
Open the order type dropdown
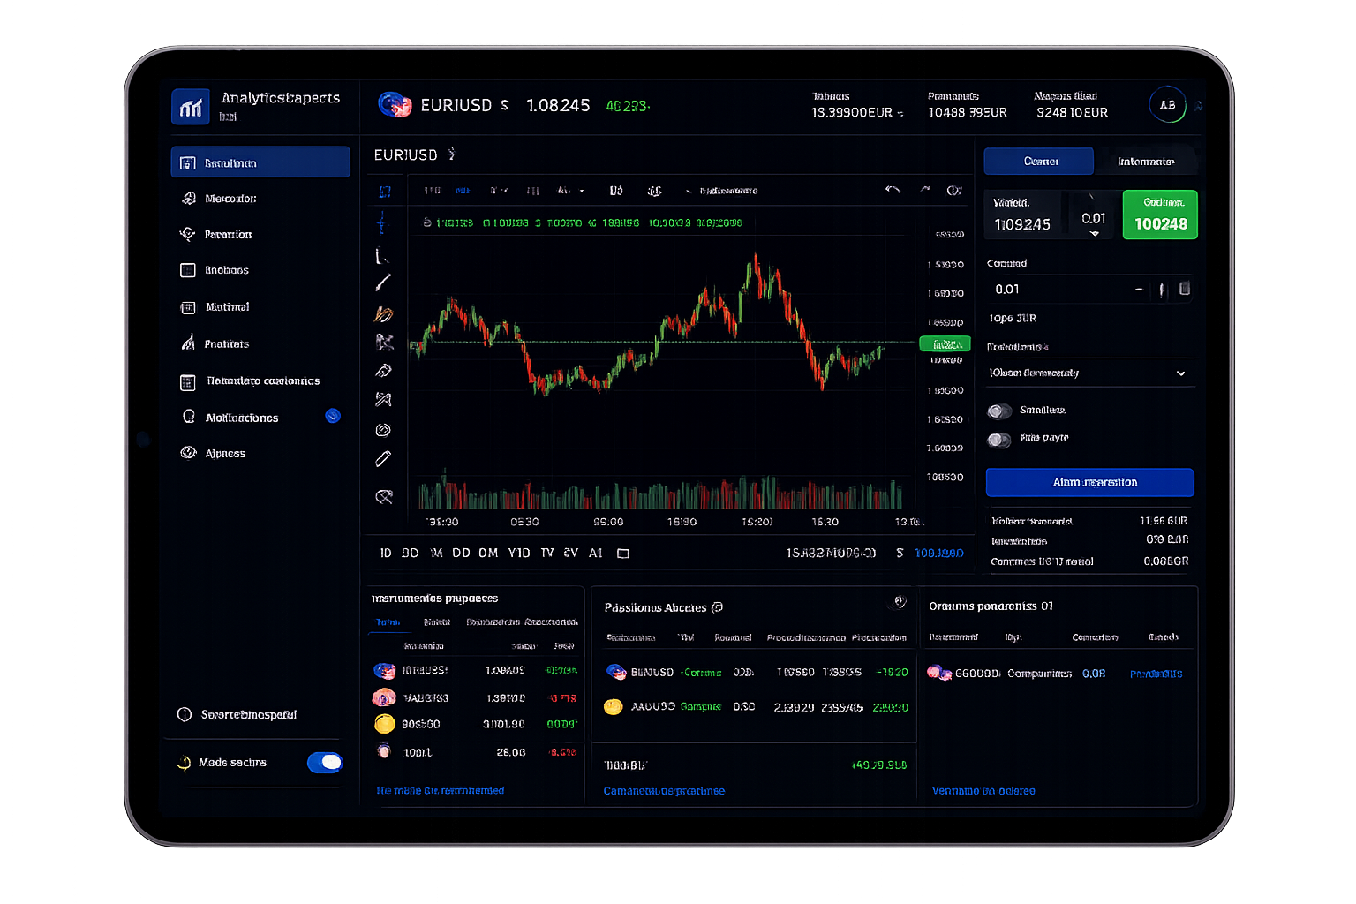tap(1089, 373)
